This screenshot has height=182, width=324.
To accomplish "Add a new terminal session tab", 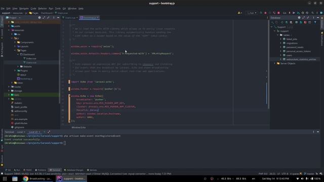I will [x=44, y=132].
